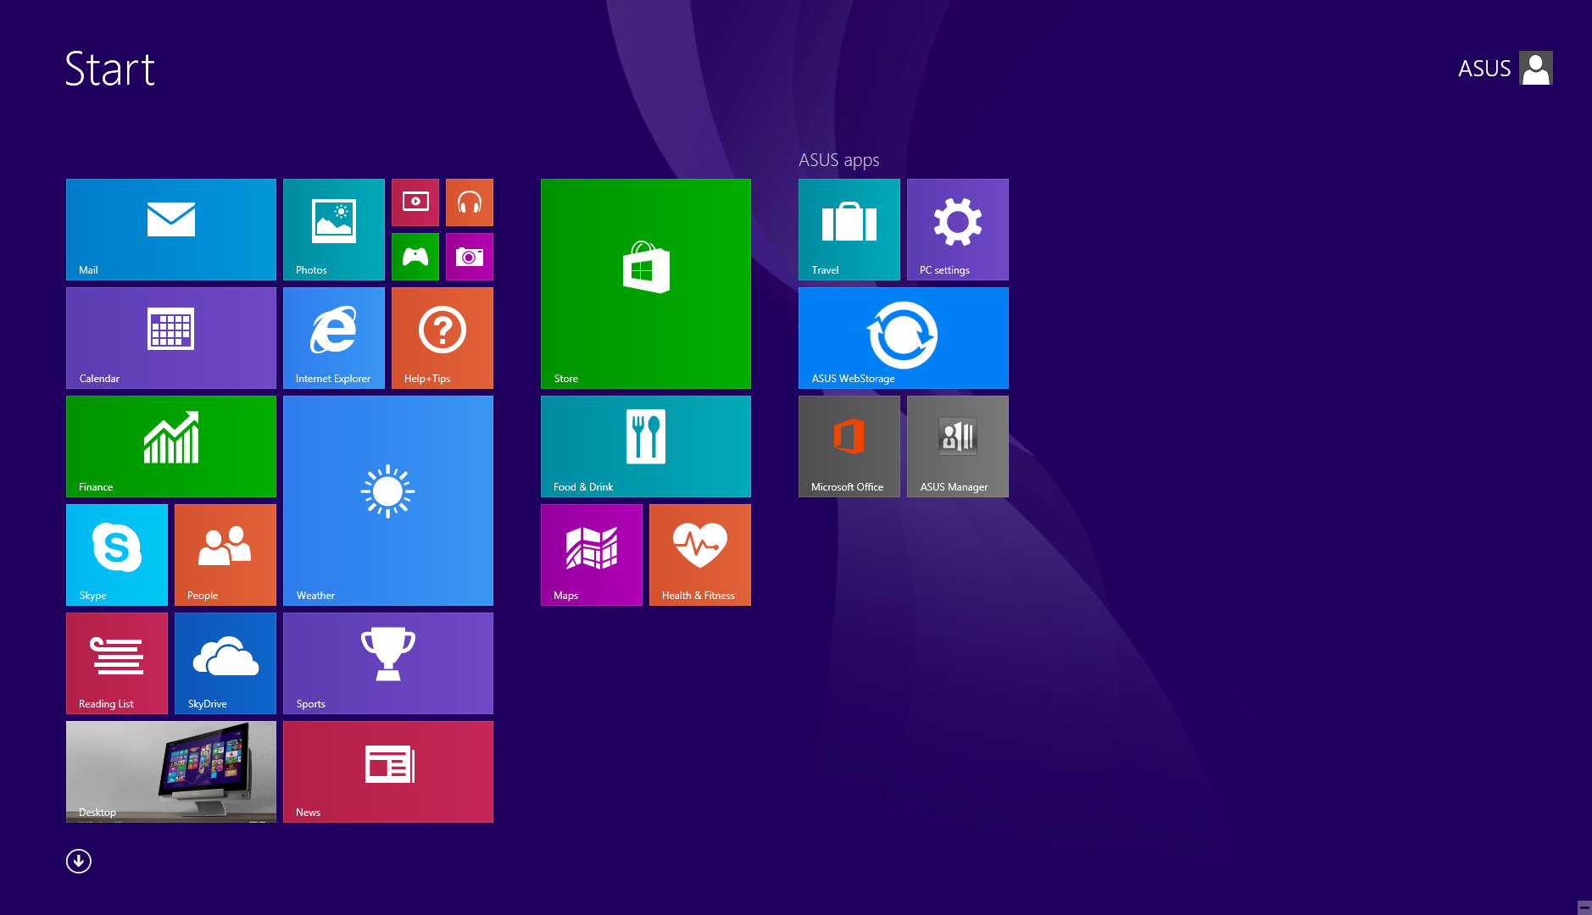This screenshot has width=1592, height=915.
Task: Open the Maps tile
Action: click(x=592, y=555)
